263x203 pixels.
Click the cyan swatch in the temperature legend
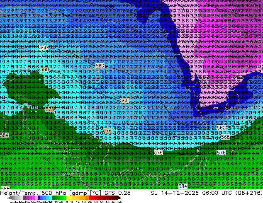tap(50, 198)
